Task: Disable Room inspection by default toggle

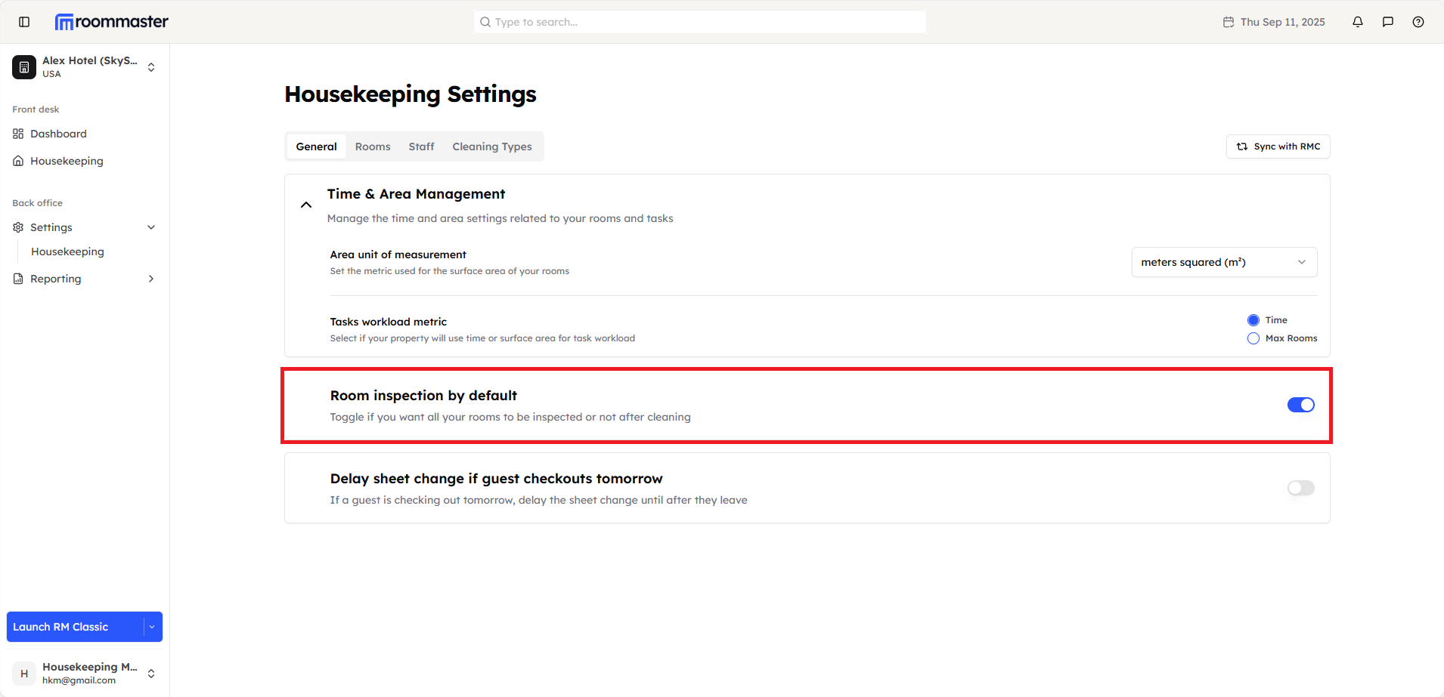Action: pos(1300,405)
